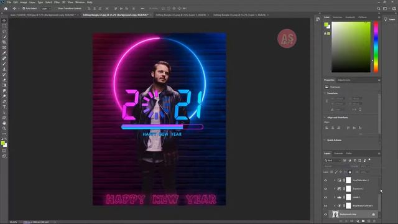Select the Move tool in the toolbox
398x224 pixels.
coord(4,21)
